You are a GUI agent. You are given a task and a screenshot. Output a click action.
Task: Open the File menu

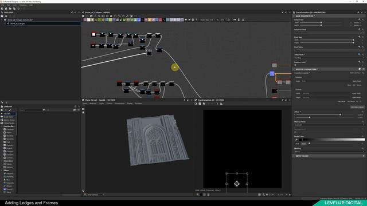point(2,5)
